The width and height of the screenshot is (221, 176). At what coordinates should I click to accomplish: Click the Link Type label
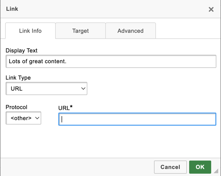(x=18, y=78)
